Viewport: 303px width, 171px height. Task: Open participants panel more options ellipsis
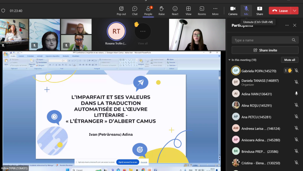[x=287, y=25]
